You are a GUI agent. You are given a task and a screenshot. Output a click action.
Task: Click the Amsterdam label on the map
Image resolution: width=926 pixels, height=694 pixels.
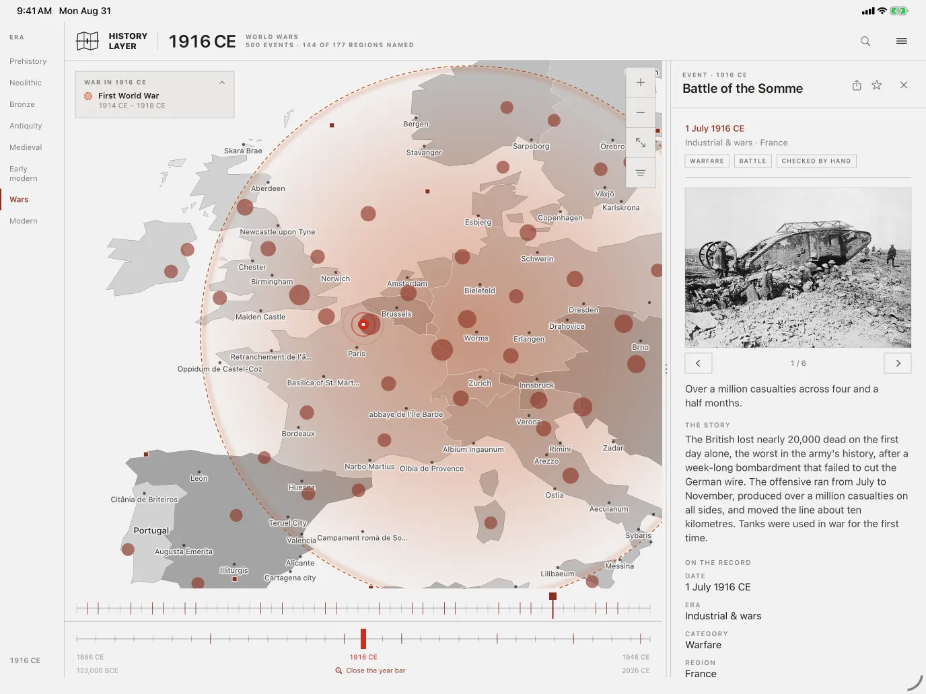coord(407,284)
